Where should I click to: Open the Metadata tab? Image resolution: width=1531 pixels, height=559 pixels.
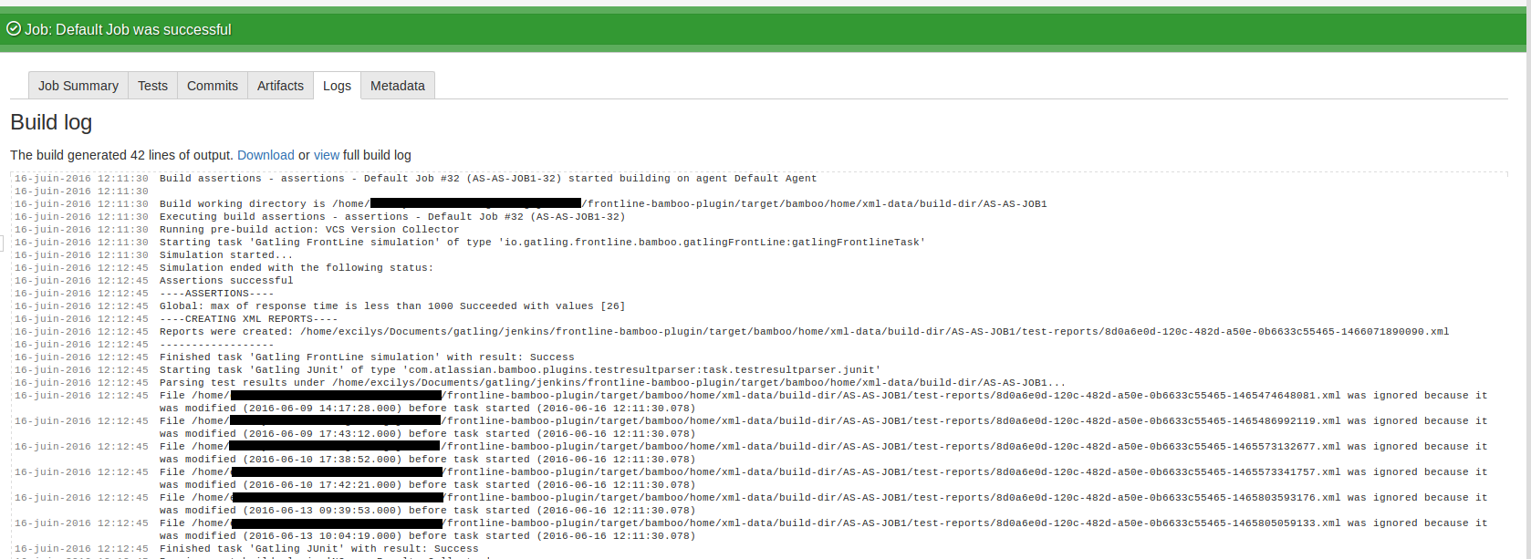pos(398,86)
